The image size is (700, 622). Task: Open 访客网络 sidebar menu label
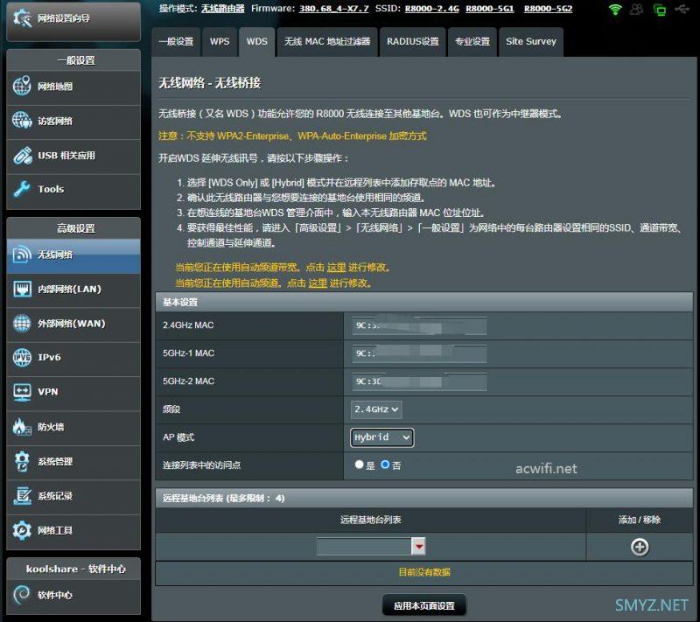point(55,121)
